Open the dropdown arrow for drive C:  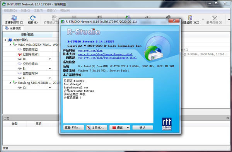50,88
